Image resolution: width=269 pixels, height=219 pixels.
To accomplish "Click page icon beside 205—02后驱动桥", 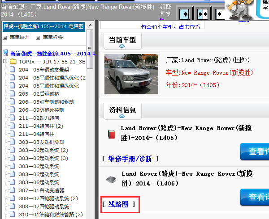I will [13, 93].
